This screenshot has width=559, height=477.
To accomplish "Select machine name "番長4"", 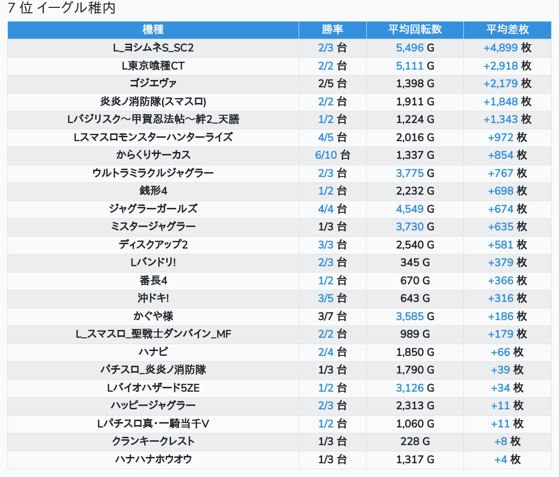I will point(153,280).
